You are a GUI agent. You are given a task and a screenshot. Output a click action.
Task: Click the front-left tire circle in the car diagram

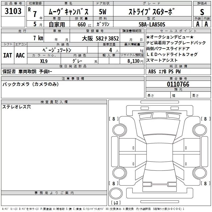pyautogui.click(x=119, y=130)
